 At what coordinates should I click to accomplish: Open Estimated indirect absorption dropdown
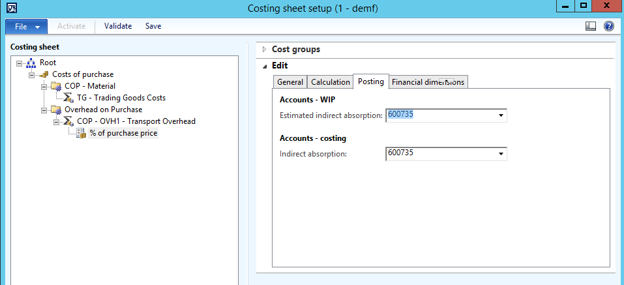[501, 115]
